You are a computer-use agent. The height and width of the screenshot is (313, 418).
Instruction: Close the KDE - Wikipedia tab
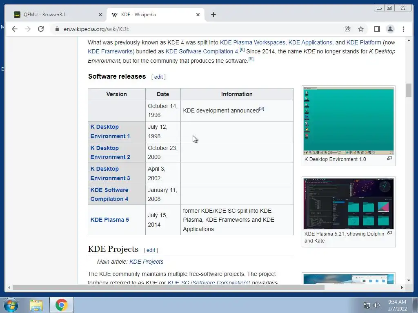[x=198, y=15]
